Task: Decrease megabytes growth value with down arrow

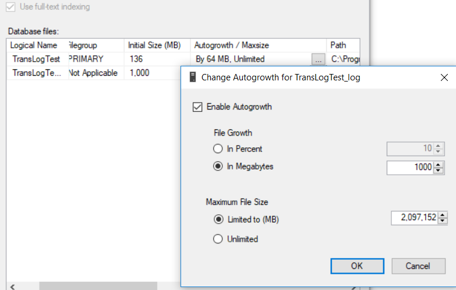Action: (442, 170)
